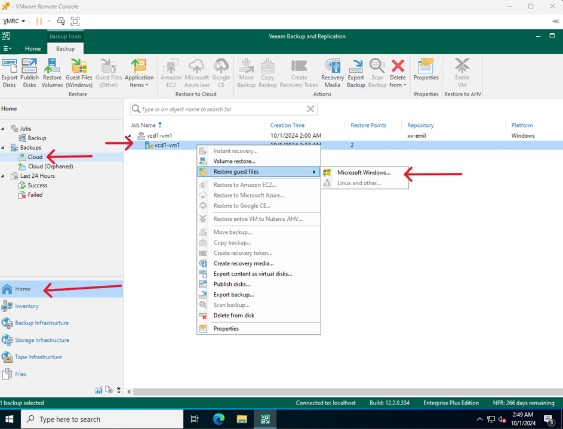
Task: Open Microsoft Edge from taskbar
Action: pyautogui.click(x=219, y=419)
